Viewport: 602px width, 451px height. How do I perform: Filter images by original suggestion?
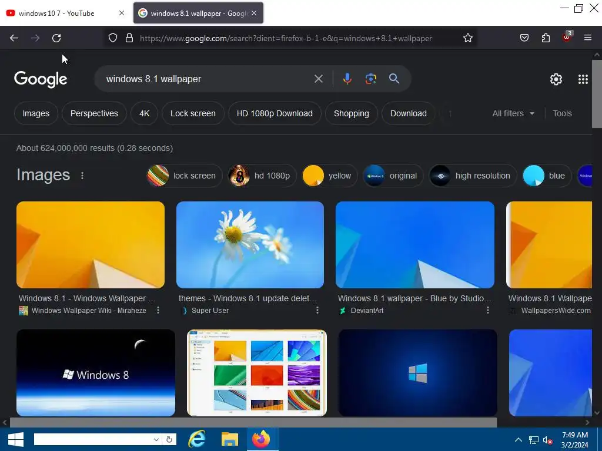coord(393,176)
